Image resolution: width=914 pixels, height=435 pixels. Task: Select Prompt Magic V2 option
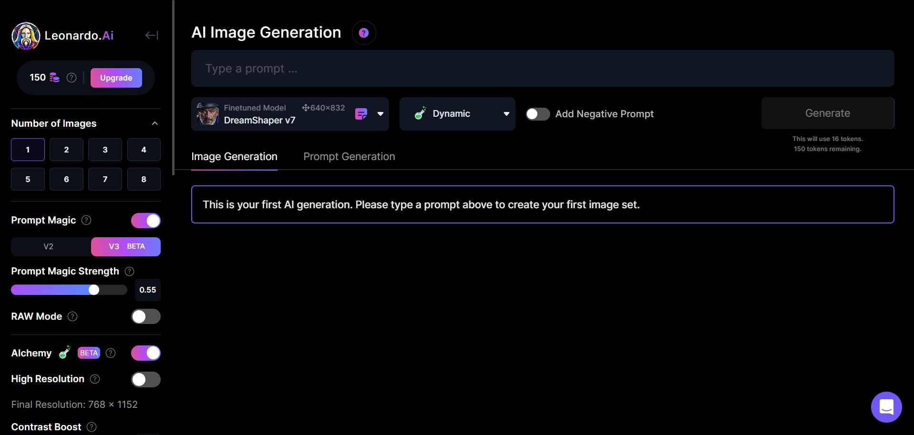[x=49, y=246]
